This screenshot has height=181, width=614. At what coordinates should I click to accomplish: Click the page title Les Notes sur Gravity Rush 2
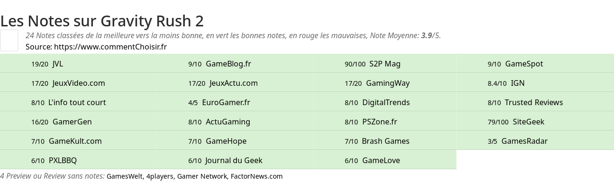click(102, 21)
